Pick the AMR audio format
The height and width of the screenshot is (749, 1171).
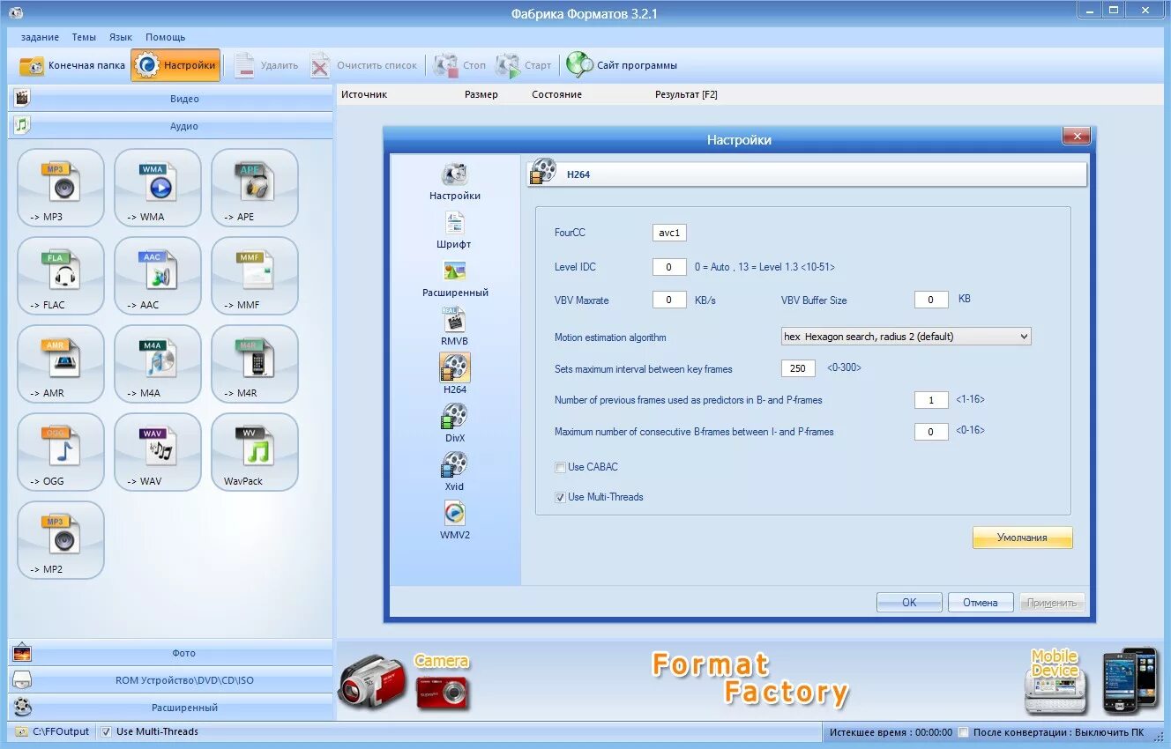pos(61,363)
